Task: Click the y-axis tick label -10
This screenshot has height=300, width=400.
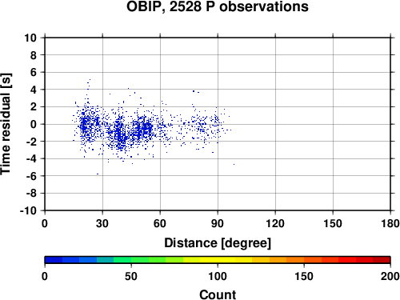Action: pos(28,210)
